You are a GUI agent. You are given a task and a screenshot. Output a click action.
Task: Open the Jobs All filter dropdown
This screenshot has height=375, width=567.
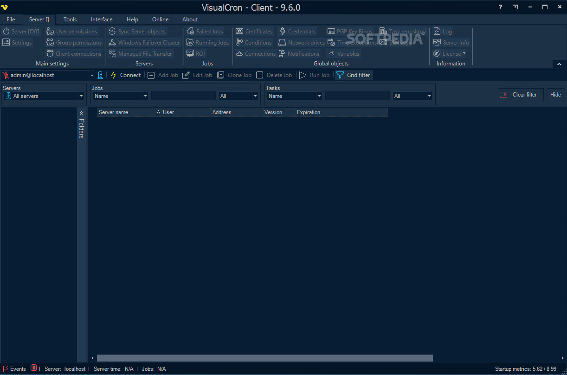point(255,96)
